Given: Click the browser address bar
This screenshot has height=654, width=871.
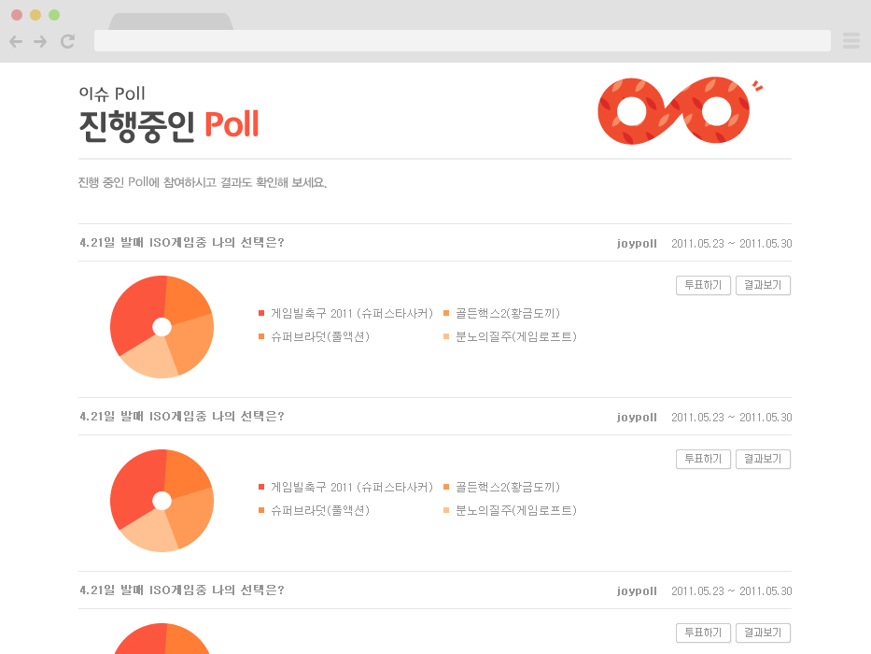Looking at the screenshot, I should pos(462,40).
